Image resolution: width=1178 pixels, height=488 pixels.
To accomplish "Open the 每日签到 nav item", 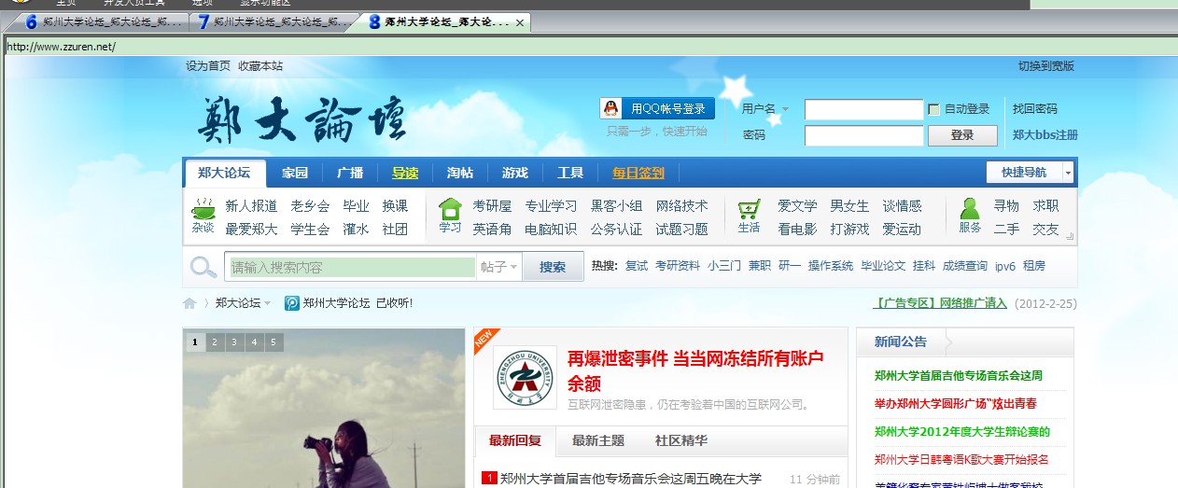I will point(638,173).
